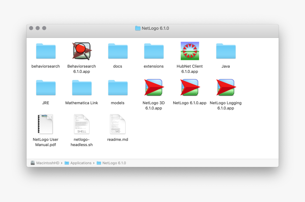Click the NetLogo 6.1.0 window title text
This screenshot has width=305, height=202.
[155, 28]
